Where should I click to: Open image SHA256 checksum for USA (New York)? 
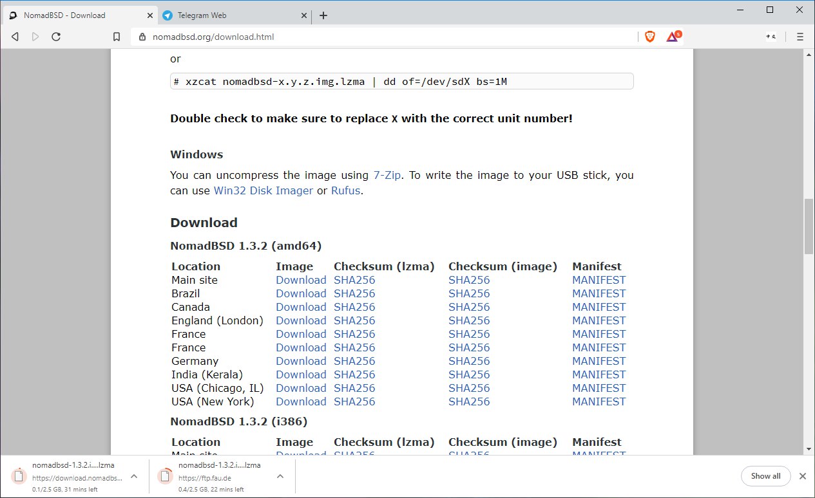coord(469,401)
